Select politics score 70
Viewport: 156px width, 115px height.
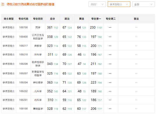pyautogui.click(x=64, y=64)
